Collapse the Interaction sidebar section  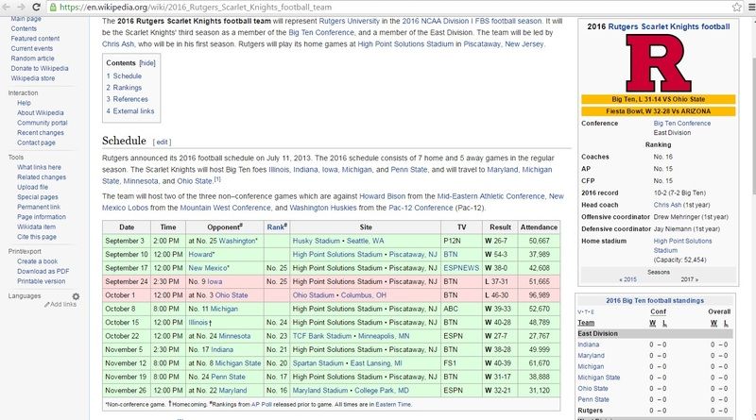coord(23,92)
